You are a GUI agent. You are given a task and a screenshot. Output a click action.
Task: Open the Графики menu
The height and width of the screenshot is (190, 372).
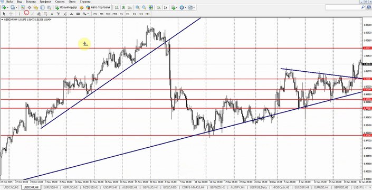click(x=45, y=2)
